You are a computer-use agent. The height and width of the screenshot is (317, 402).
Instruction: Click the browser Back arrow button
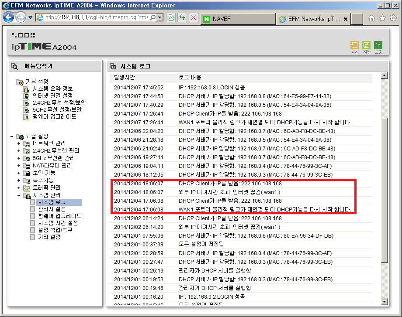[x=8, y=17]
